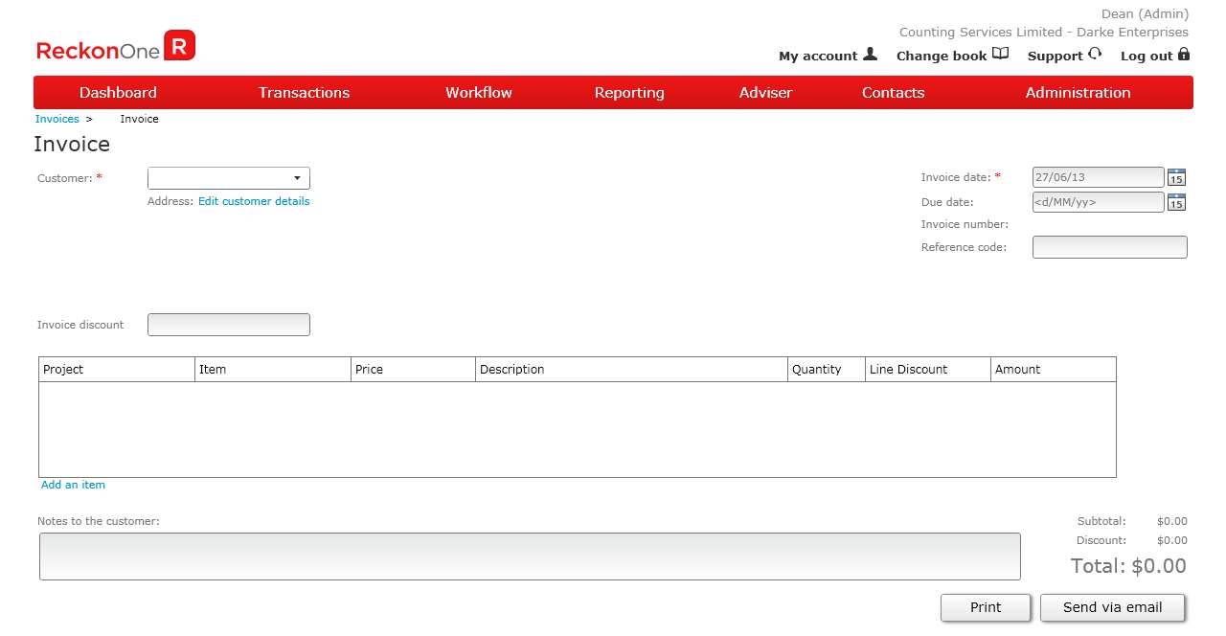Click the ReckonOne logo icon
The width and height of the screenshot is (1226, 636).
[x=179, y=46]
